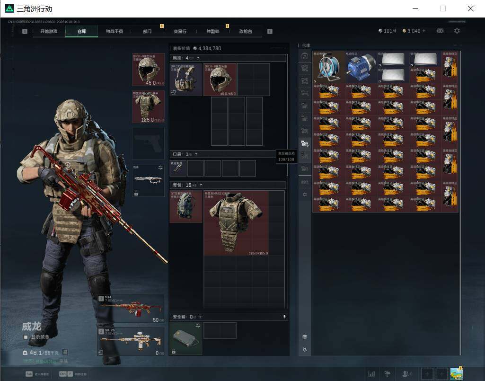Open the settings gear in the top bar

point(457,31)
